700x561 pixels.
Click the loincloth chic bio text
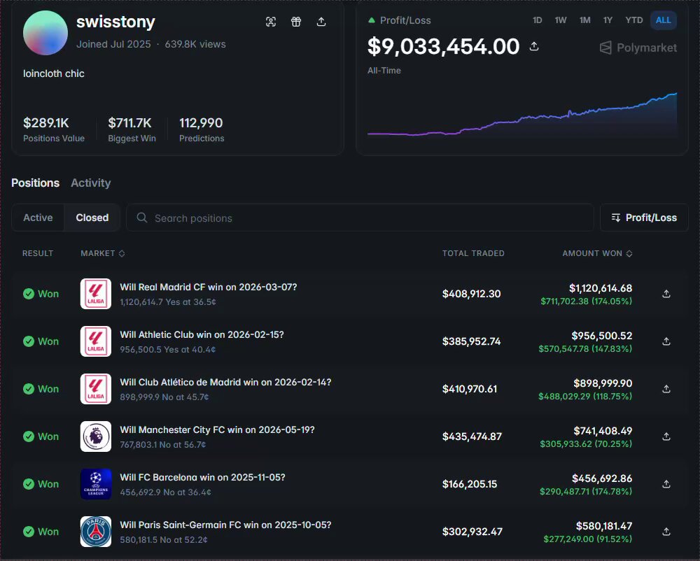click(x=54, y=73)
